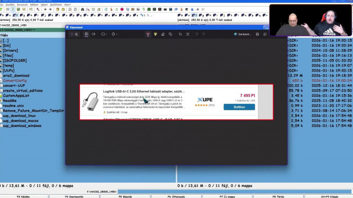The height and width of the screenshot is (198, 353).
Task: Switch right panel to drive q
Action: pyautogui.click(x=258, y=15)
